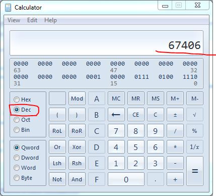Select the Bin number base

[17, 130]
